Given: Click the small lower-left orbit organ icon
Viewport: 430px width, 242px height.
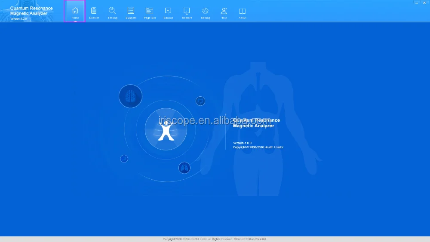Looking at the screenshot, I should coord(124,159).
